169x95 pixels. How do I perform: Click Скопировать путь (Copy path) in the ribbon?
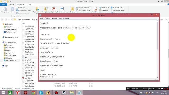tap(24, 11)
